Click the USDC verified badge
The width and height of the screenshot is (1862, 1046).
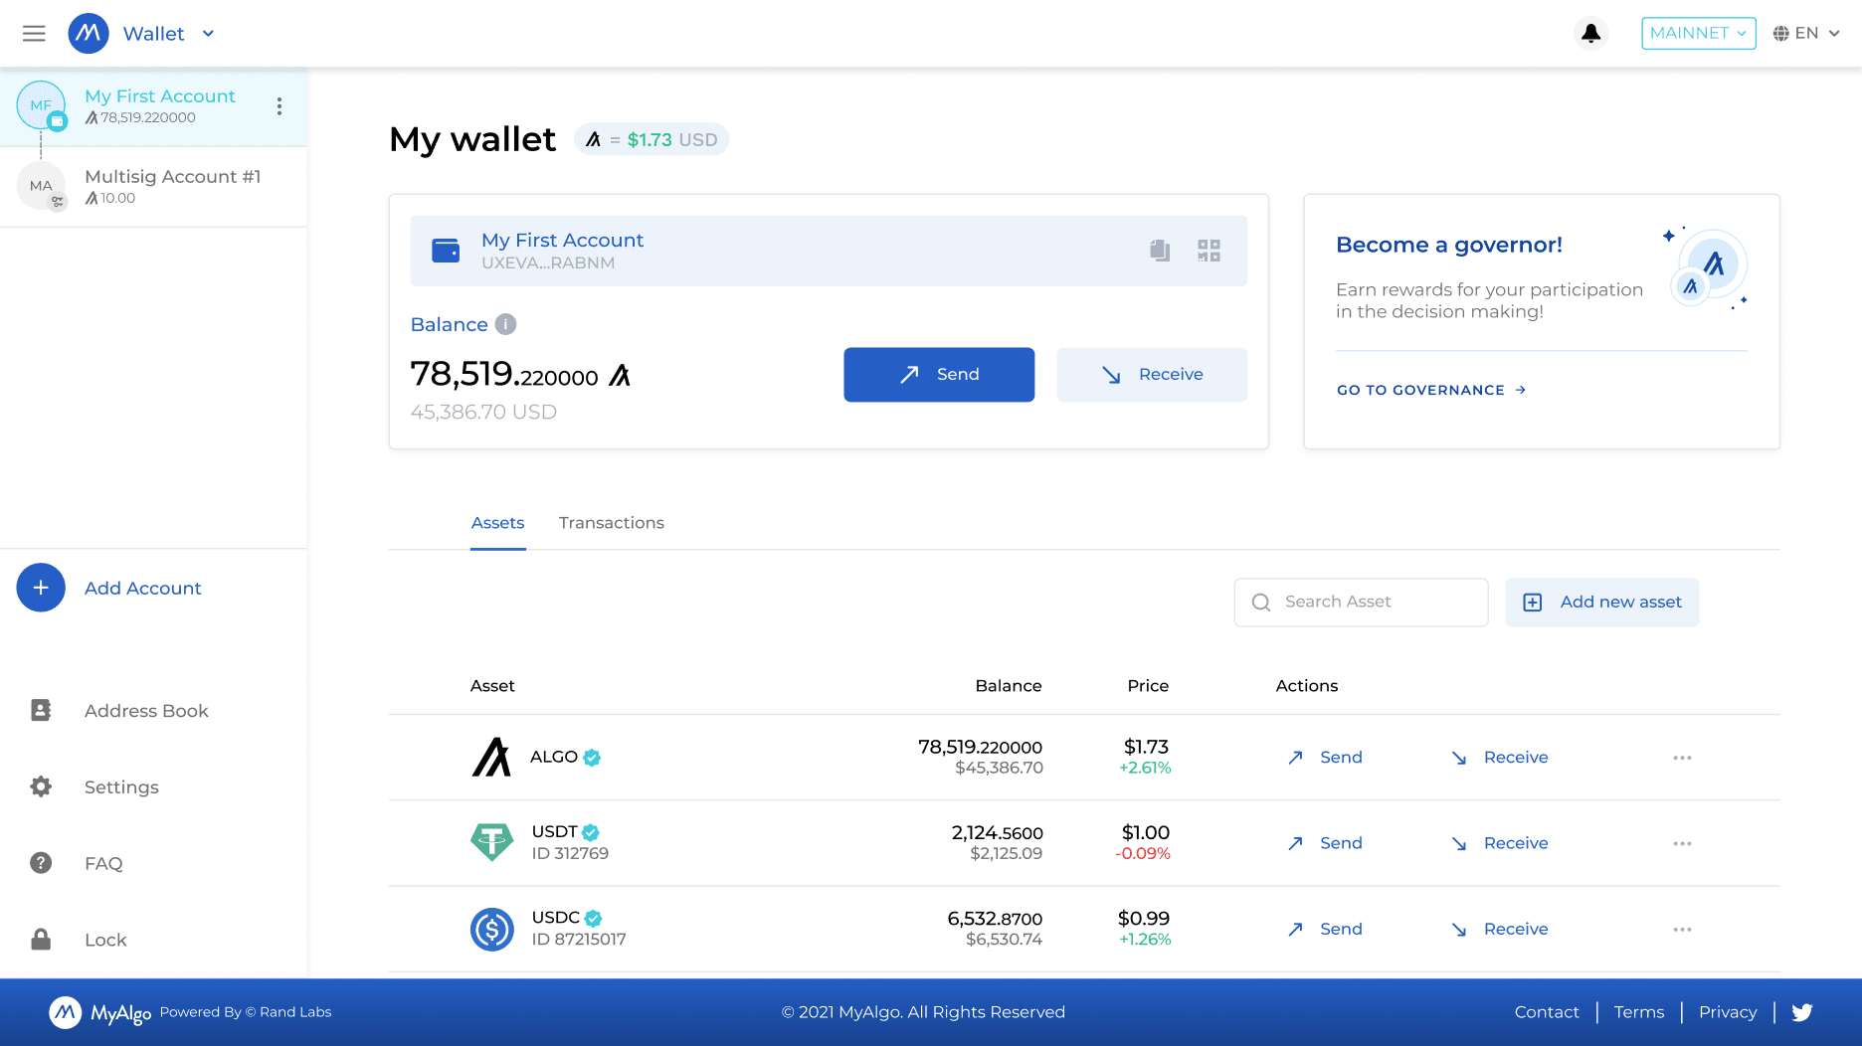(593, 918)
